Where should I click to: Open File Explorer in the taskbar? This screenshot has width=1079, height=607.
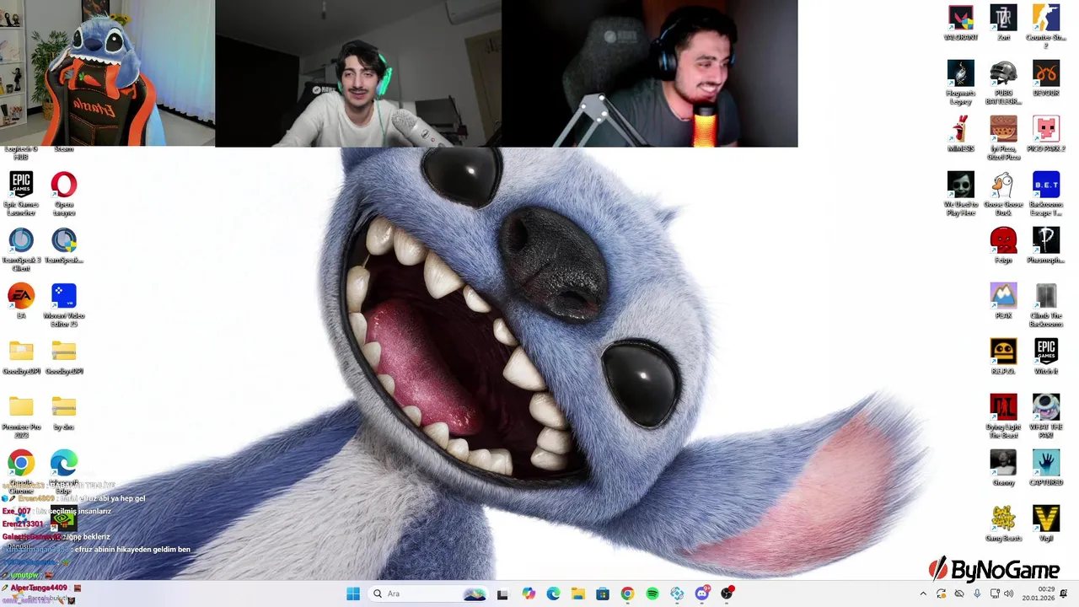tap(578, 594)
